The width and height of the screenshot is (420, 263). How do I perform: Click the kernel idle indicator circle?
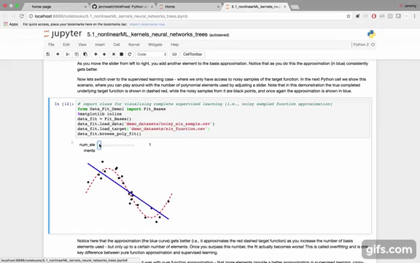click(373, 45)
